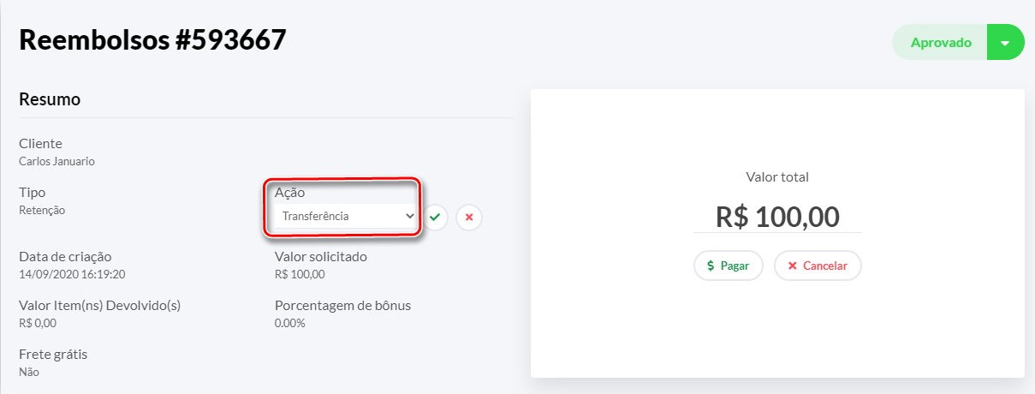This screenshot has width=1035, height=394.
Task: Confirm the action with the green checkmark icon
Action: [435, 218]
